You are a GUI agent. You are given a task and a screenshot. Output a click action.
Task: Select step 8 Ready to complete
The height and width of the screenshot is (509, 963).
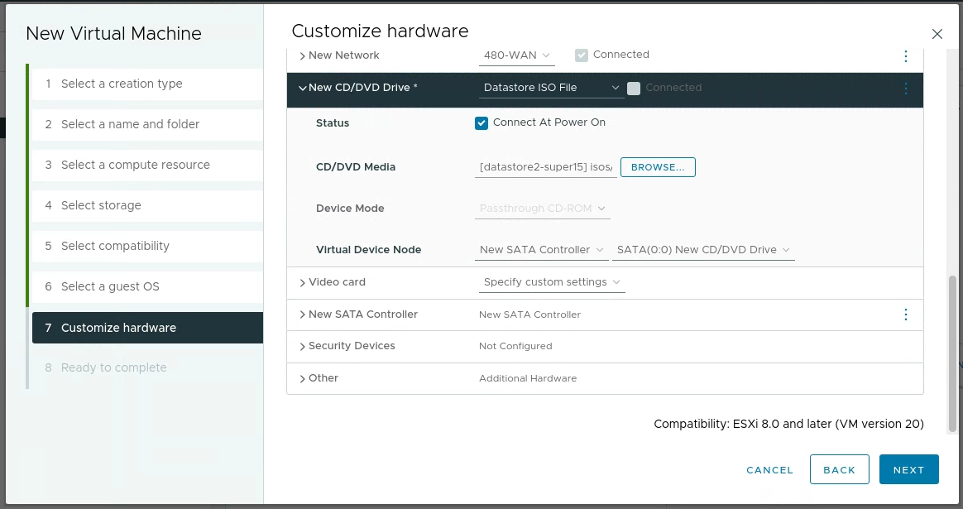[x=147, y=367]
